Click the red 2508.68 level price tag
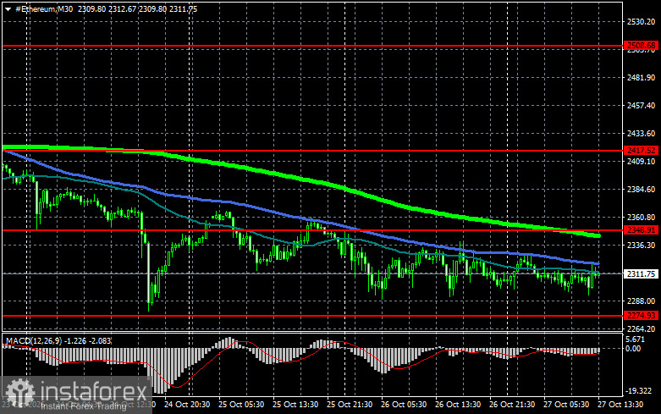The image size is (661, 414). click(x=642, y=45)
